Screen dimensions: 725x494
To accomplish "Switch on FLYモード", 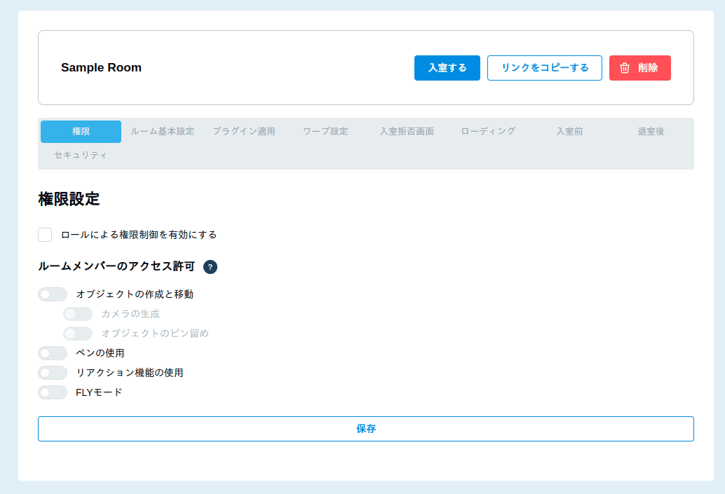I will pos(53,392).
